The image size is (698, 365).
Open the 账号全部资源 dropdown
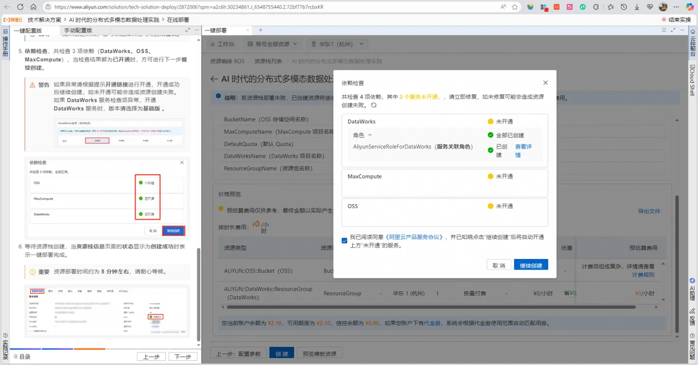(273, 44)
